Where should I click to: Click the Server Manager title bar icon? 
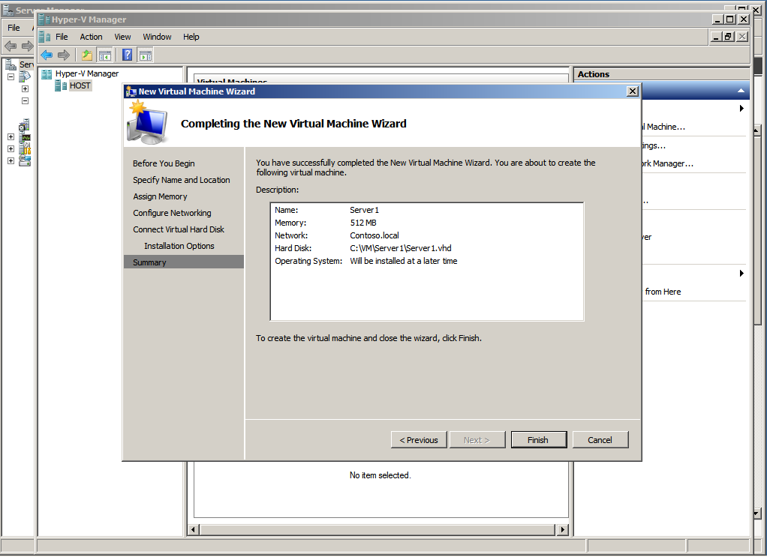pos(8,9)
